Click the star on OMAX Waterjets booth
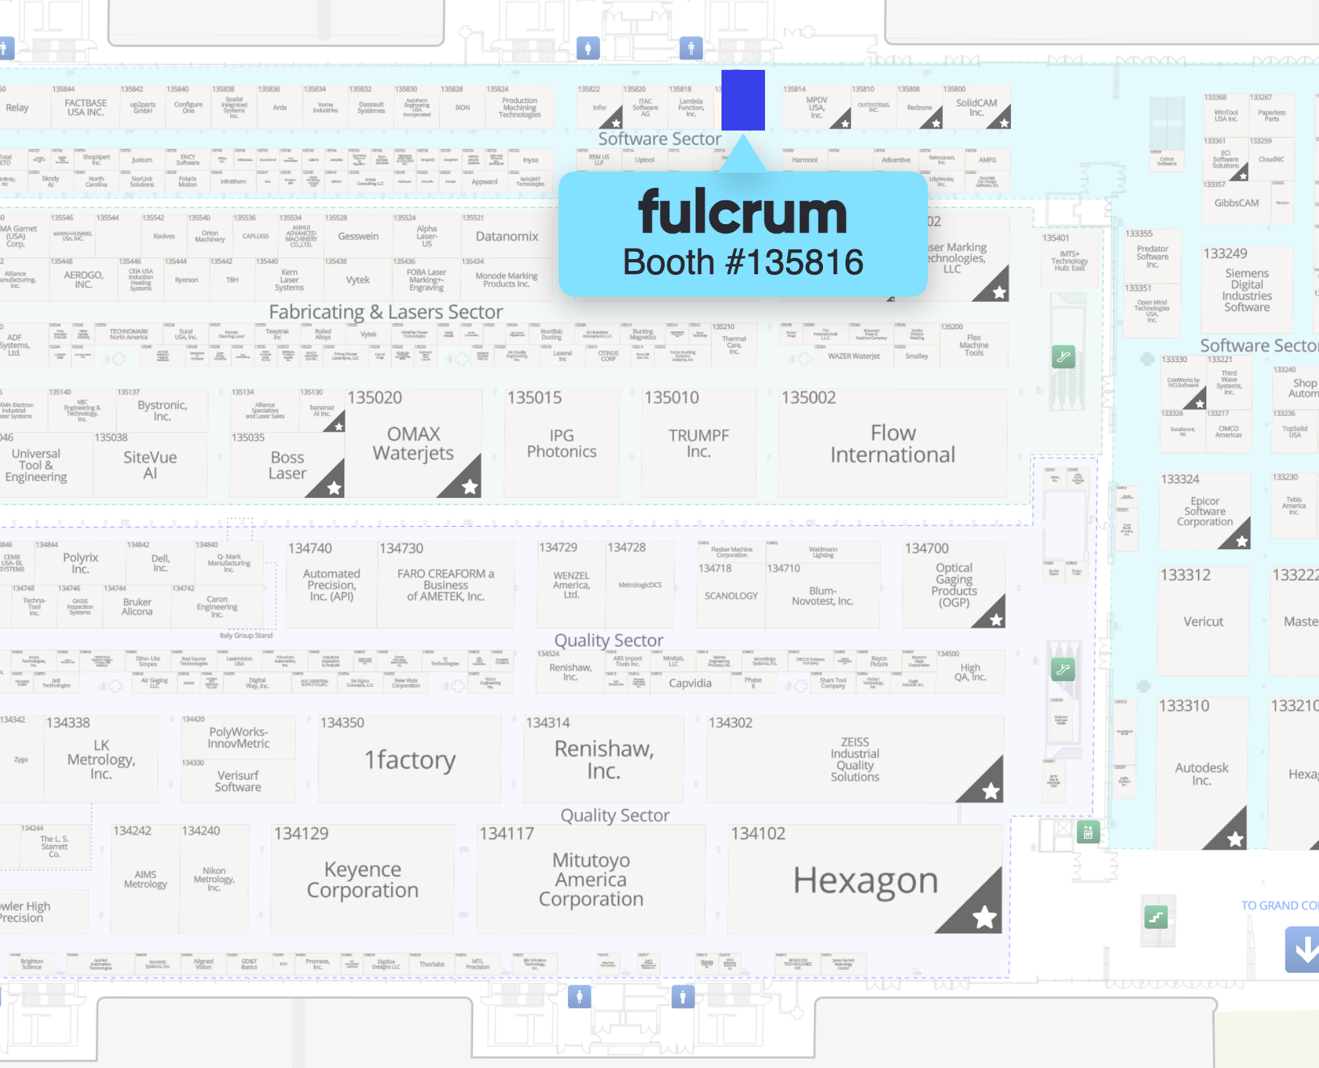 click(469, 487)
